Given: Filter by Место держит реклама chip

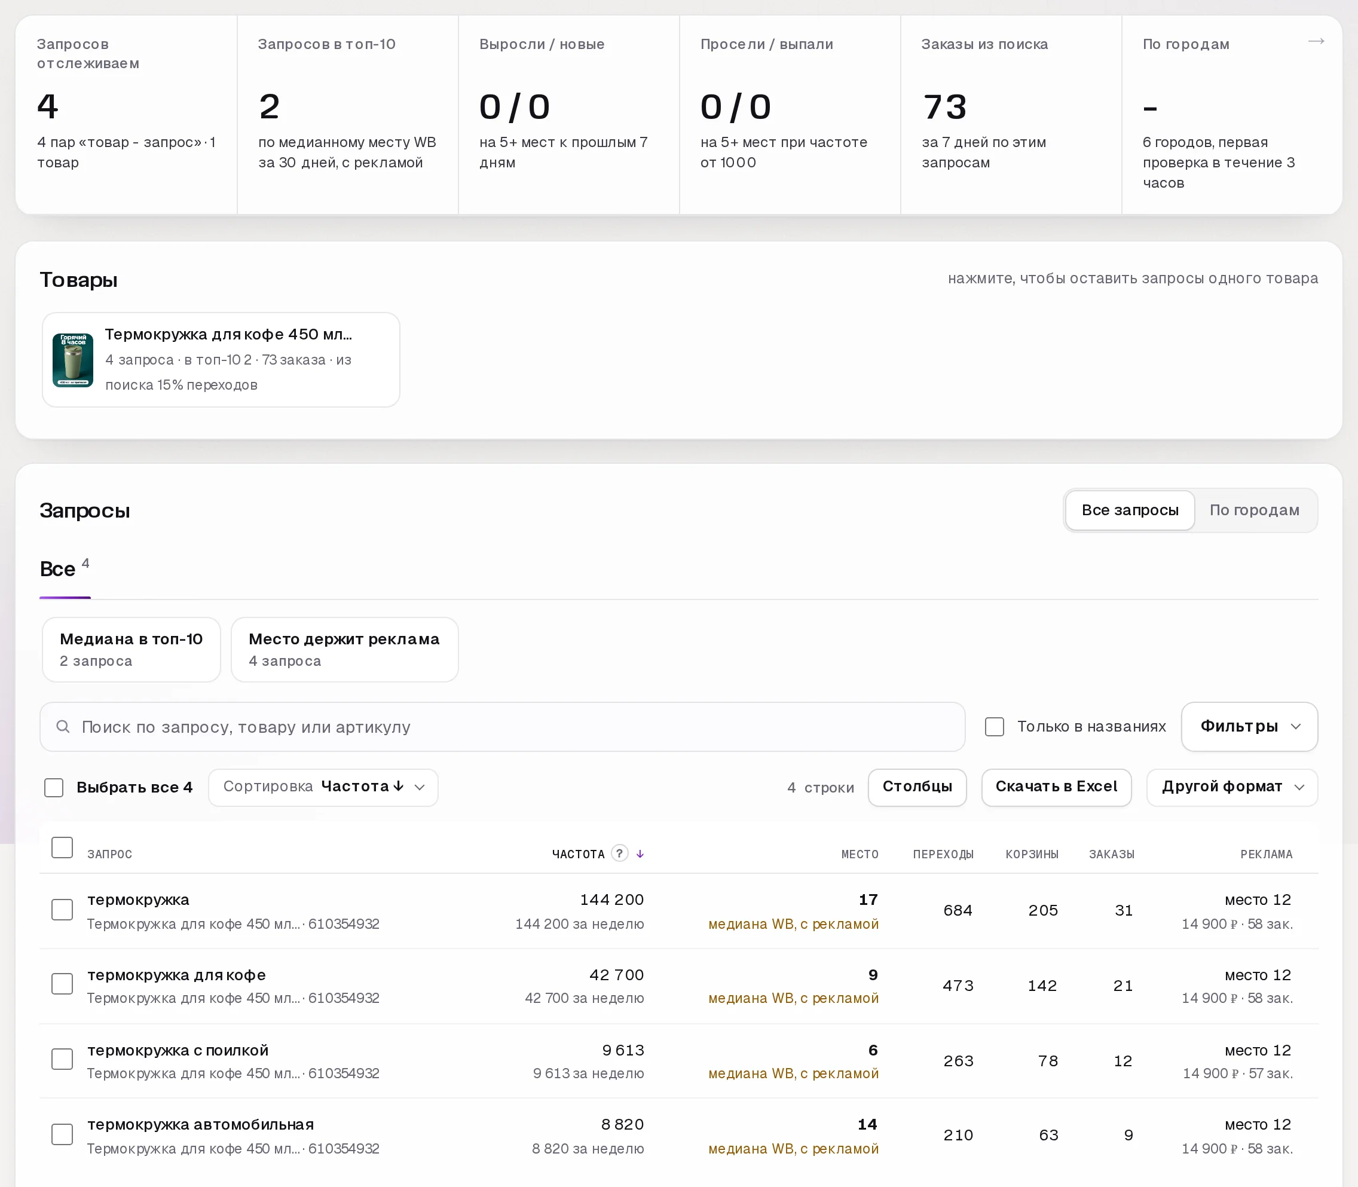Looking at the screenshot, I should (x=344, y=650).
